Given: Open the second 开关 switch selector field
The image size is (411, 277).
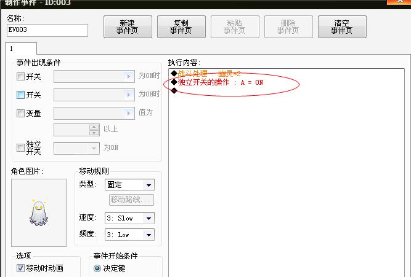Looking at the screenshot, I should tap(94, 95).
